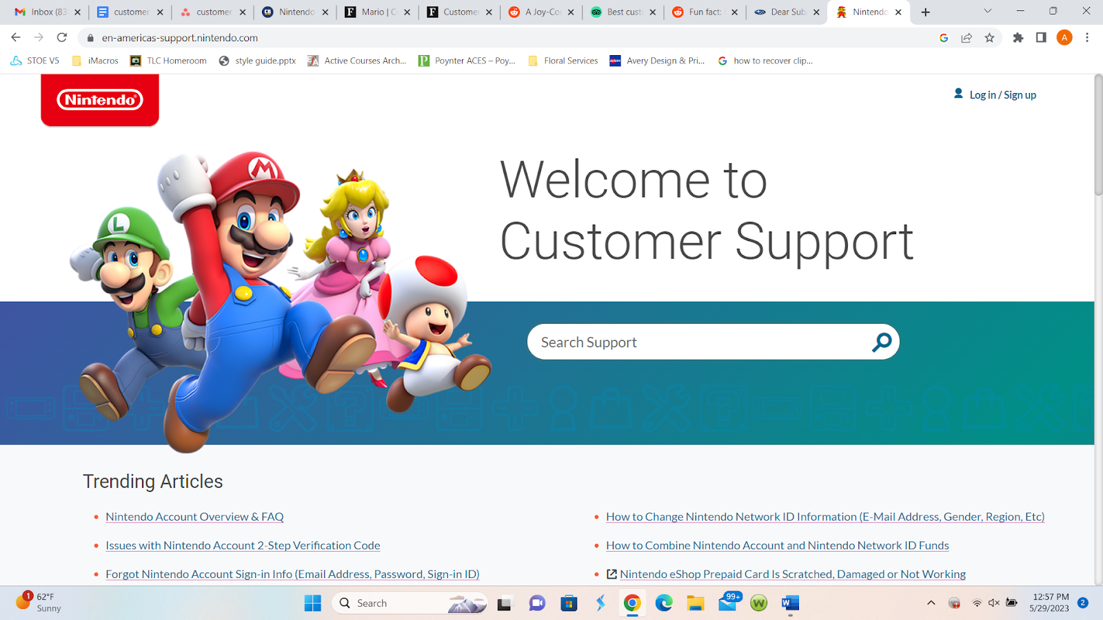The image size is (1103, 620).
Task: Open Chrome three-dot menu
Action: pos(1087,38)
